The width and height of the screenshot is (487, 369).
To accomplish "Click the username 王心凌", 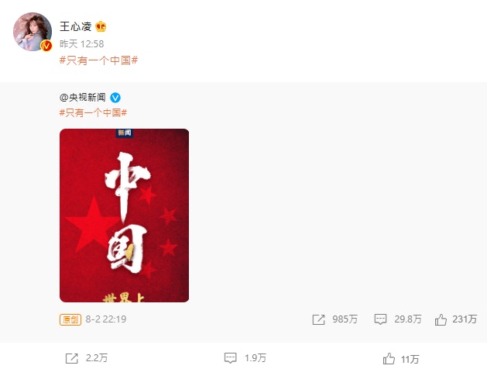I will coord(75,26).
